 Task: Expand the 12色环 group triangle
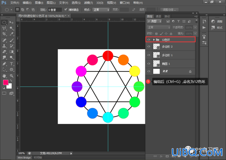[154, 40]
